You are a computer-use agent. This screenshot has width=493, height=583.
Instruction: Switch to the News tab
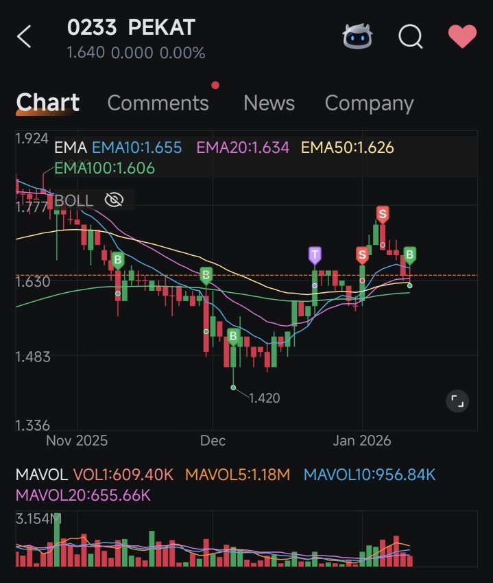pos(269,103)
